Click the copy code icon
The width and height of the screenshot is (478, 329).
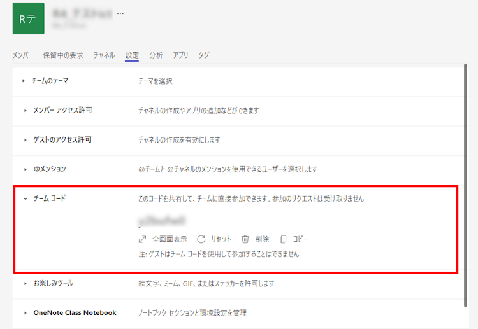pyautogui.click(x=283, y=239)
